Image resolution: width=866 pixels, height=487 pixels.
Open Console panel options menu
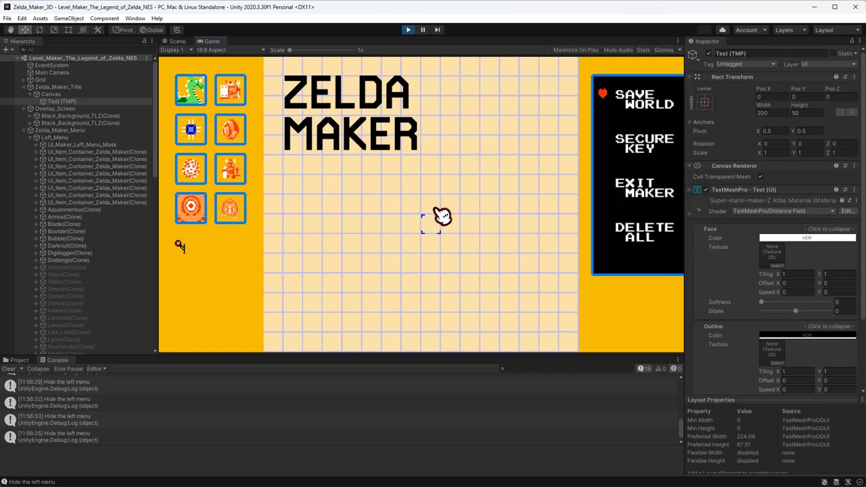(x=679, y=360)
